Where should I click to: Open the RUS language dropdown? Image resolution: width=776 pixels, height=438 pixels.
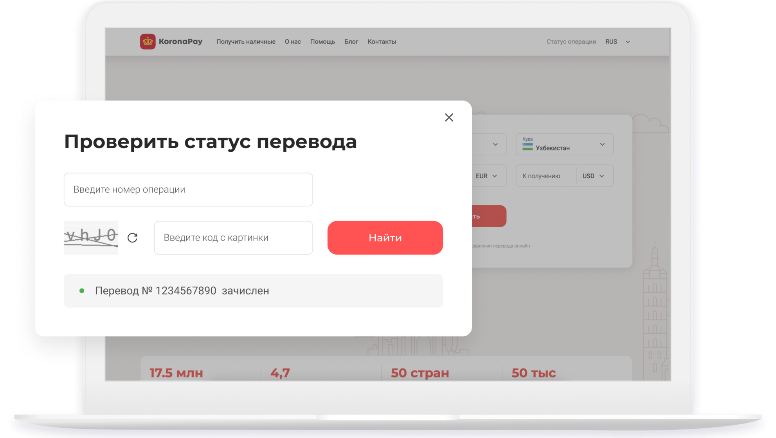[x=618, y=42]
